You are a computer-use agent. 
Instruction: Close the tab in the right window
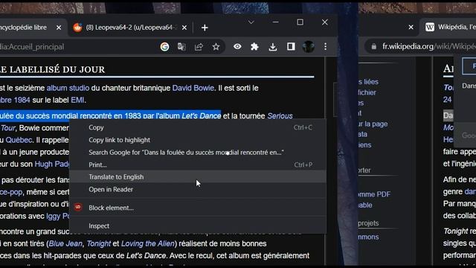tap(411, 28)
